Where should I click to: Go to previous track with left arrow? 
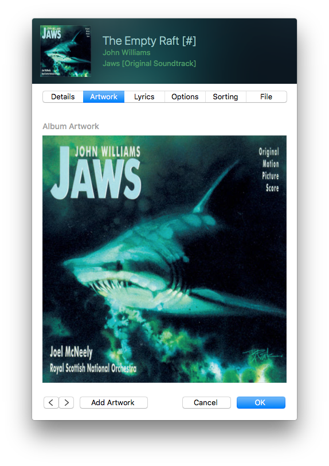[x=51, y=402]
